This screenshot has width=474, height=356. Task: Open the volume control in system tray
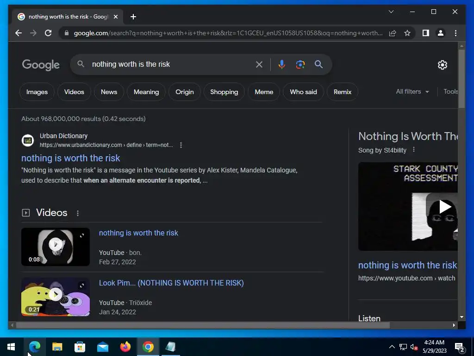414,347
